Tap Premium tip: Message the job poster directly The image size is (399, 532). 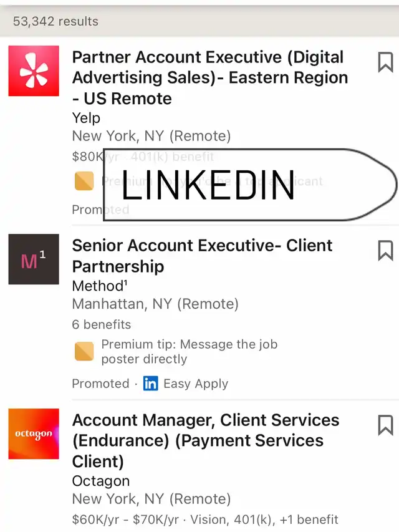189,352
